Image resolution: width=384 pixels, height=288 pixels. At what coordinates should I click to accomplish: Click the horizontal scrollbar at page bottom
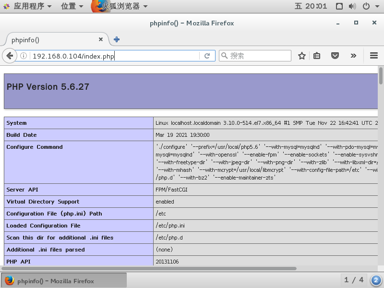point(149,268)
